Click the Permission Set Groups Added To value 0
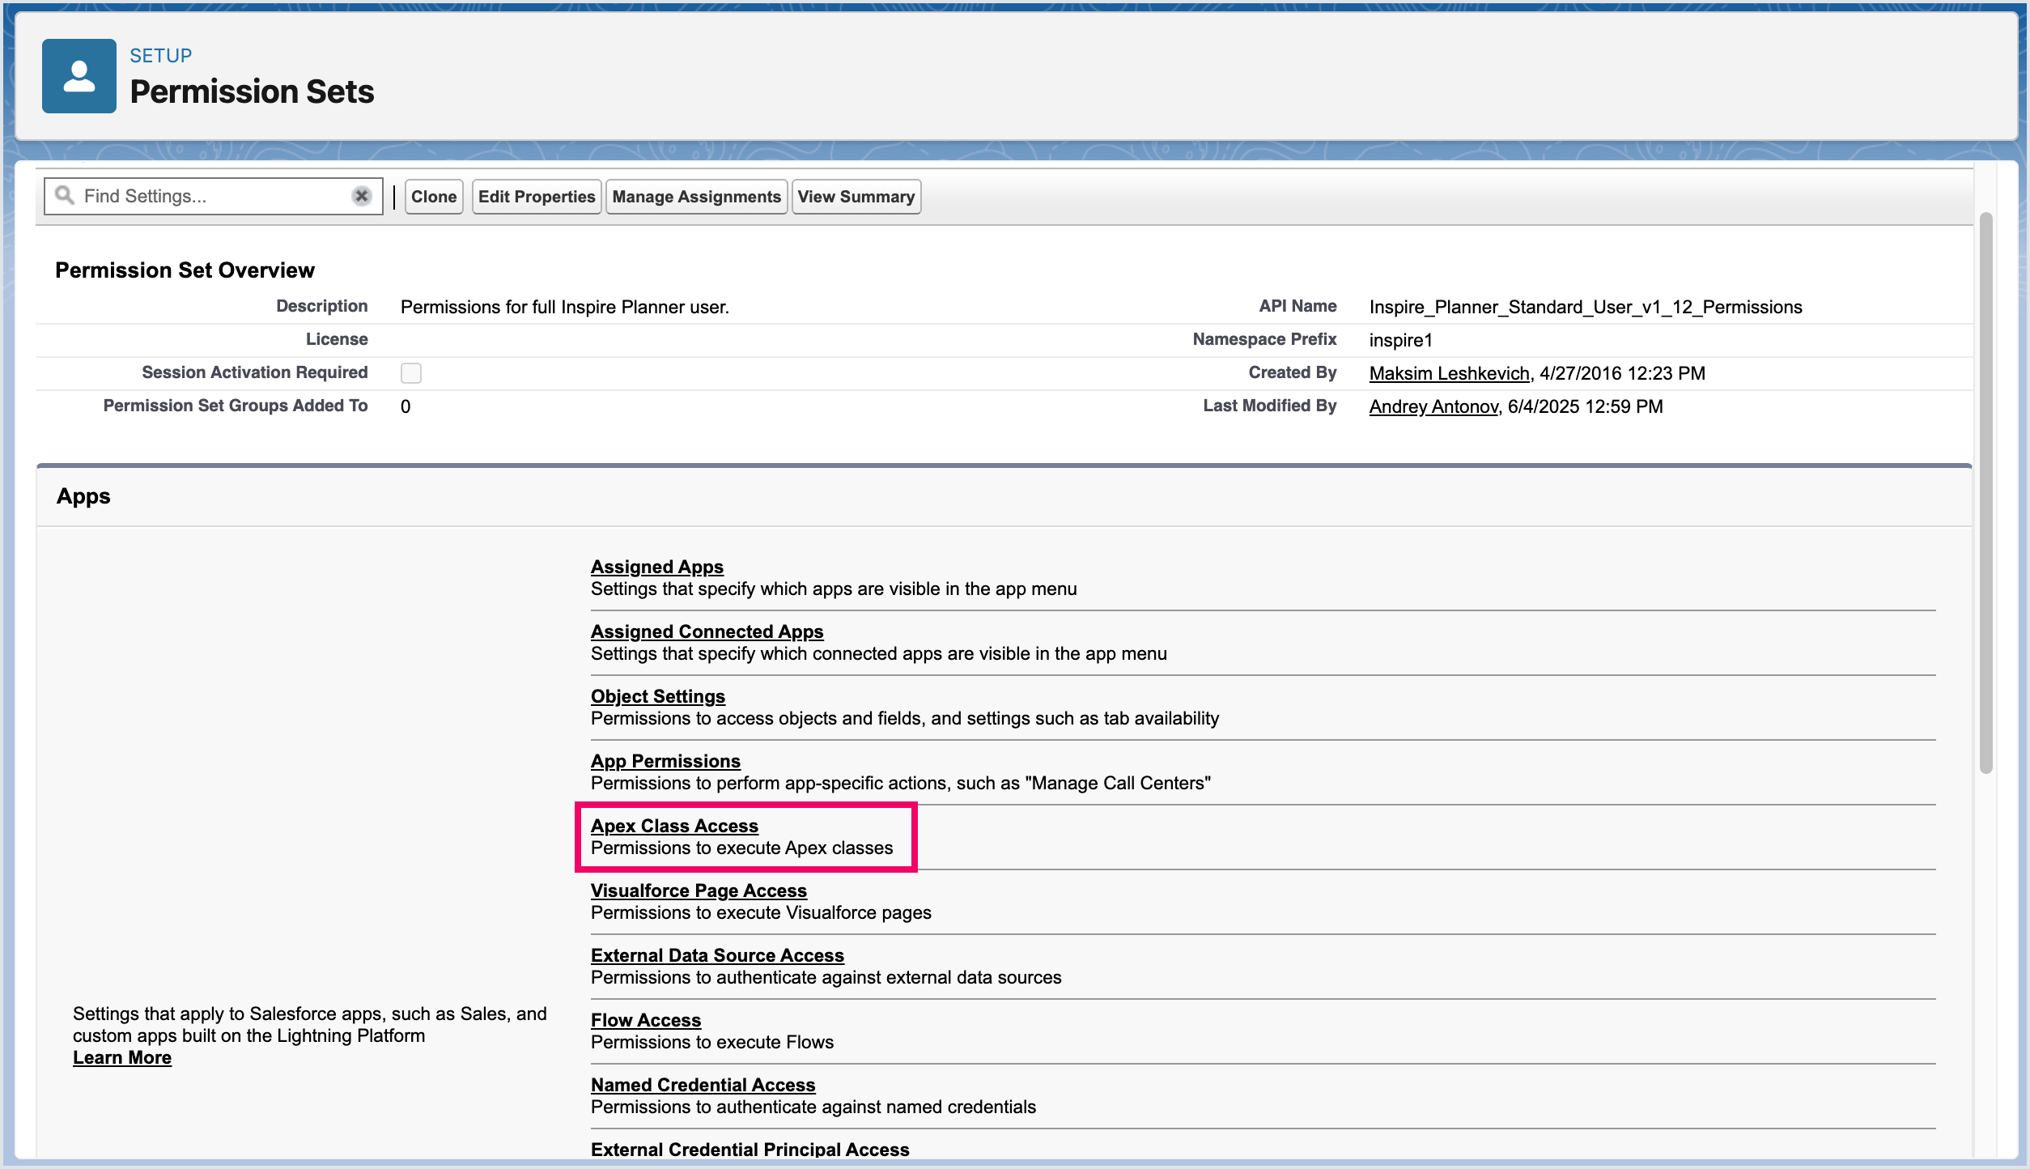Viewport: 2030px width, 1169px height. [406, 406]
